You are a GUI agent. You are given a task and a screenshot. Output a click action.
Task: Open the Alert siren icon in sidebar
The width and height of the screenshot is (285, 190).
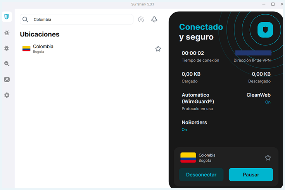click(7, 33)
